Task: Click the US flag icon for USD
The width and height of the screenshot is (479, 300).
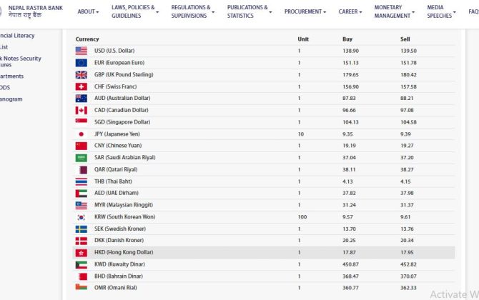Action: (x=81, y=51)
